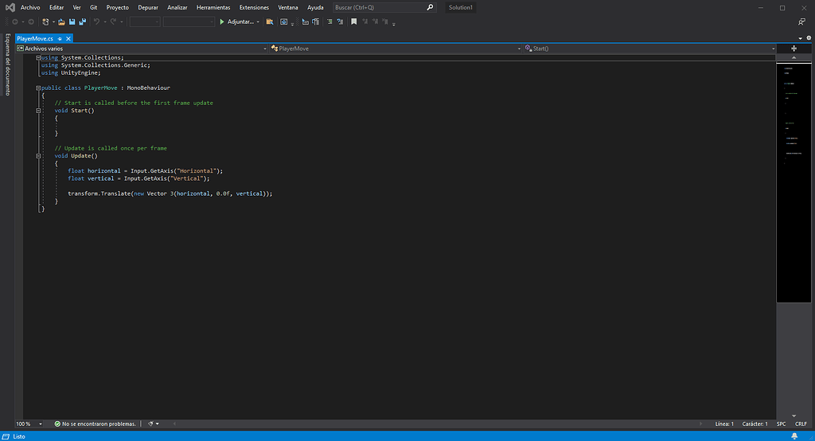Open the Depurar menu
This screenshot has height=441, width=815.
click(x=147, y=7)
